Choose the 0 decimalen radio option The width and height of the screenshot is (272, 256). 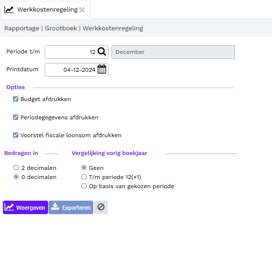pyautogui.click(x=16, y=177)
